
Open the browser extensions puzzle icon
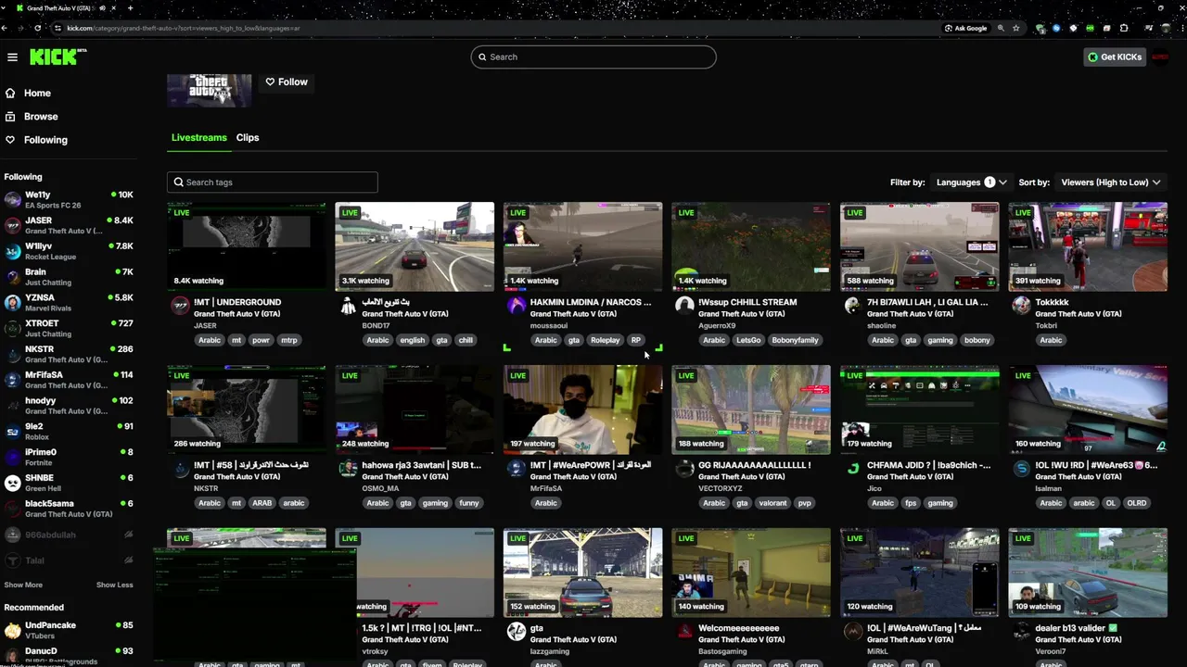pyautogui.click(x=1124, y=28)
